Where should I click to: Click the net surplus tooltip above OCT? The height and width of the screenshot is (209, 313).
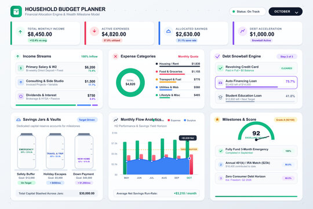(x=188, y=138)
